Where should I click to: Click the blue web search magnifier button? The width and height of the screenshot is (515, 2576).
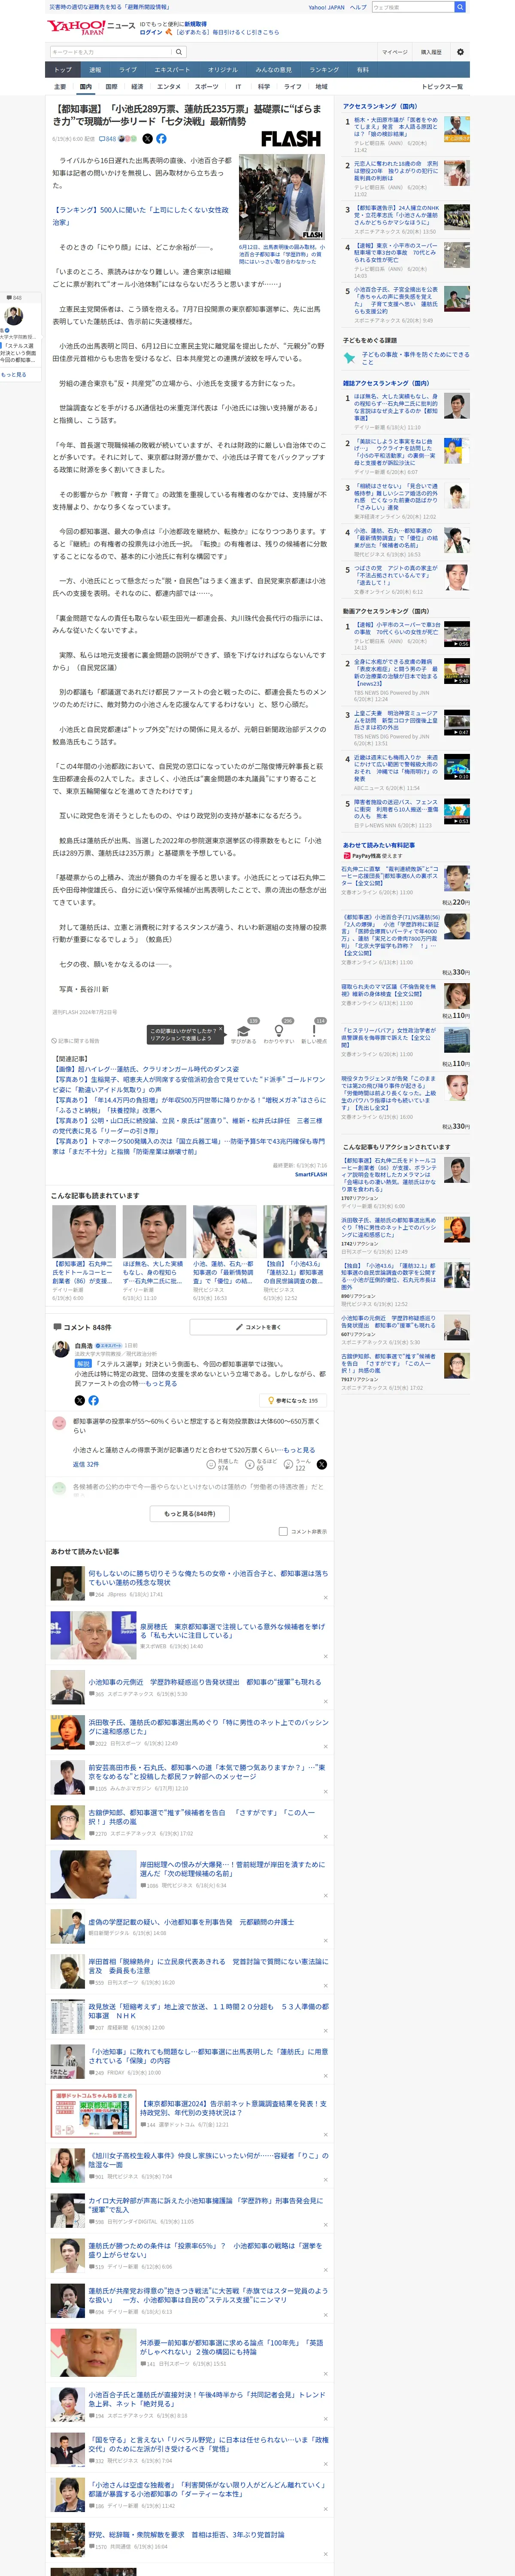[460, 7]
